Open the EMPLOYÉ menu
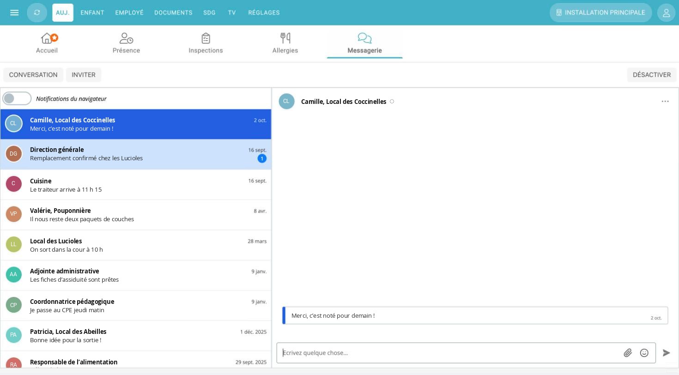The width and height of the screenshot is (679, 375). (x=129, y=13)
